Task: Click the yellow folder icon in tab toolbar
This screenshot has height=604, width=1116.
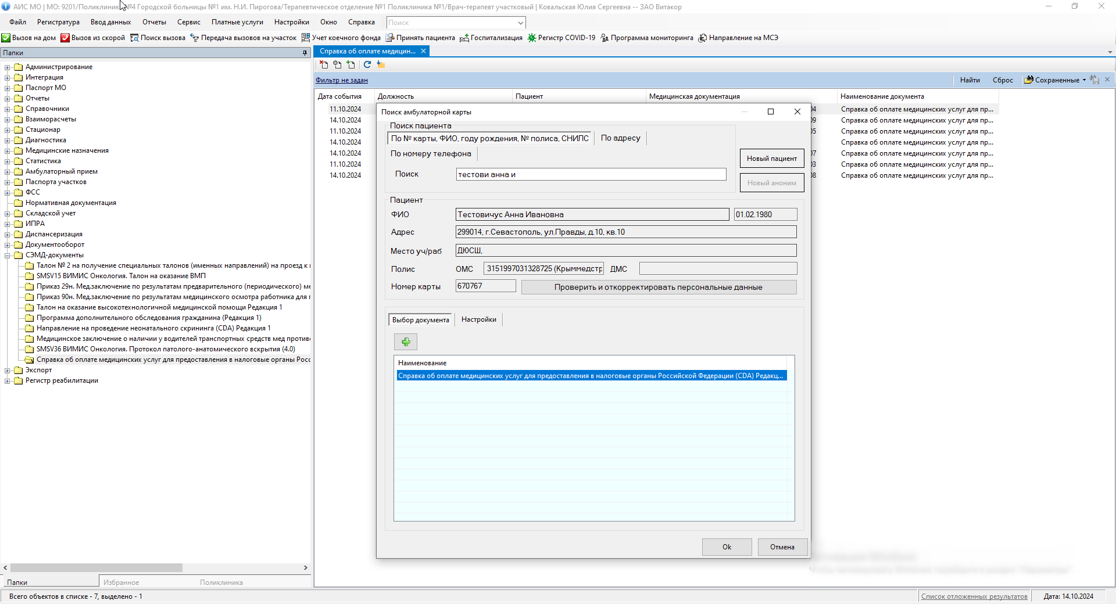Action: coord(381,64)
